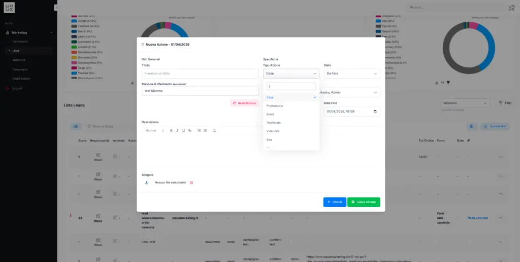Screen dimensions: 520x262
Task: Toggle the Cpc legend swatch in right chart
Action: tap(378, 26)
